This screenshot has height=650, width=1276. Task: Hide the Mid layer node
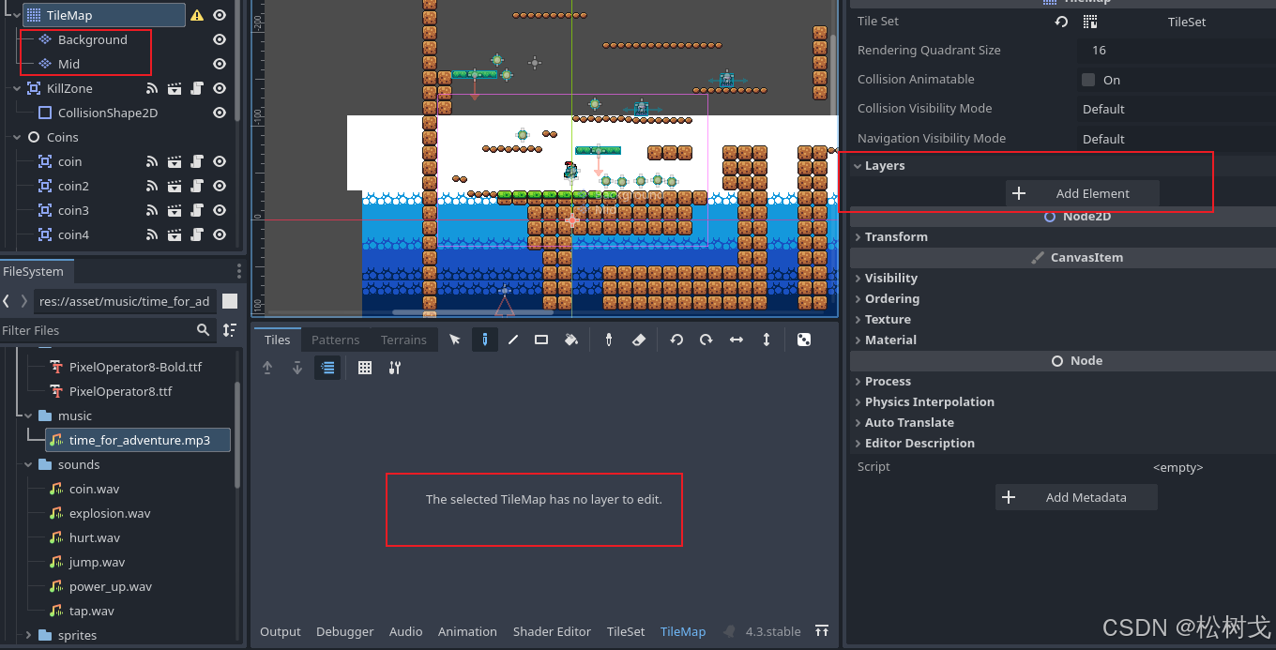tap(220, 64)
